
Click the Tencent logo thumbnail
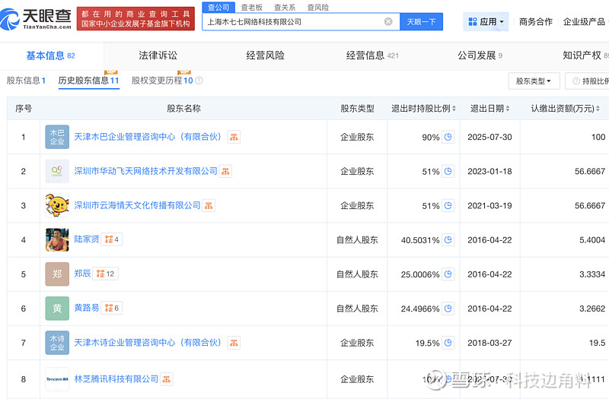coord(57,378)
